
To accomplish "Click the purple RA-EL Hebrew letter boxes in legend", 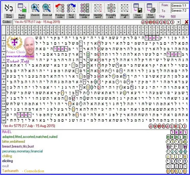I will [179, 132].
